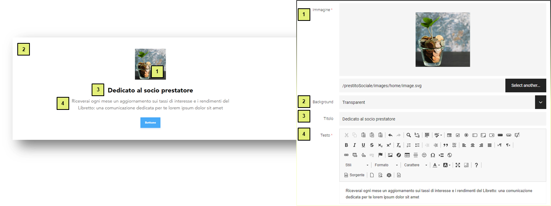This screenshot has height=206, width=551.
Task: Justify the text
Action: click(490, 145)
